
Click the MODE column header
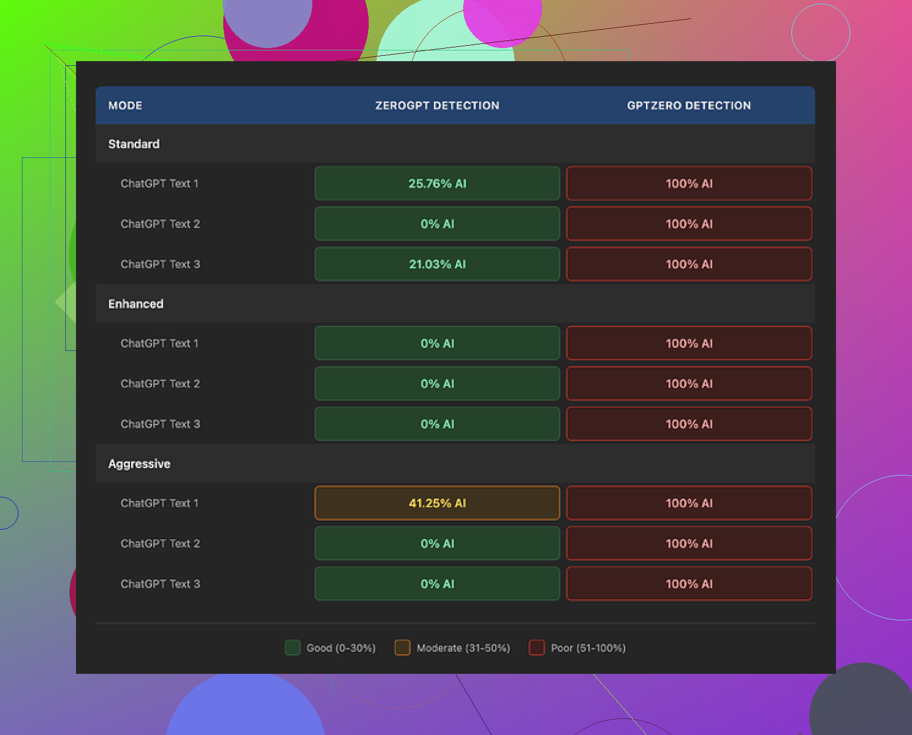click(x=125, y=106)
